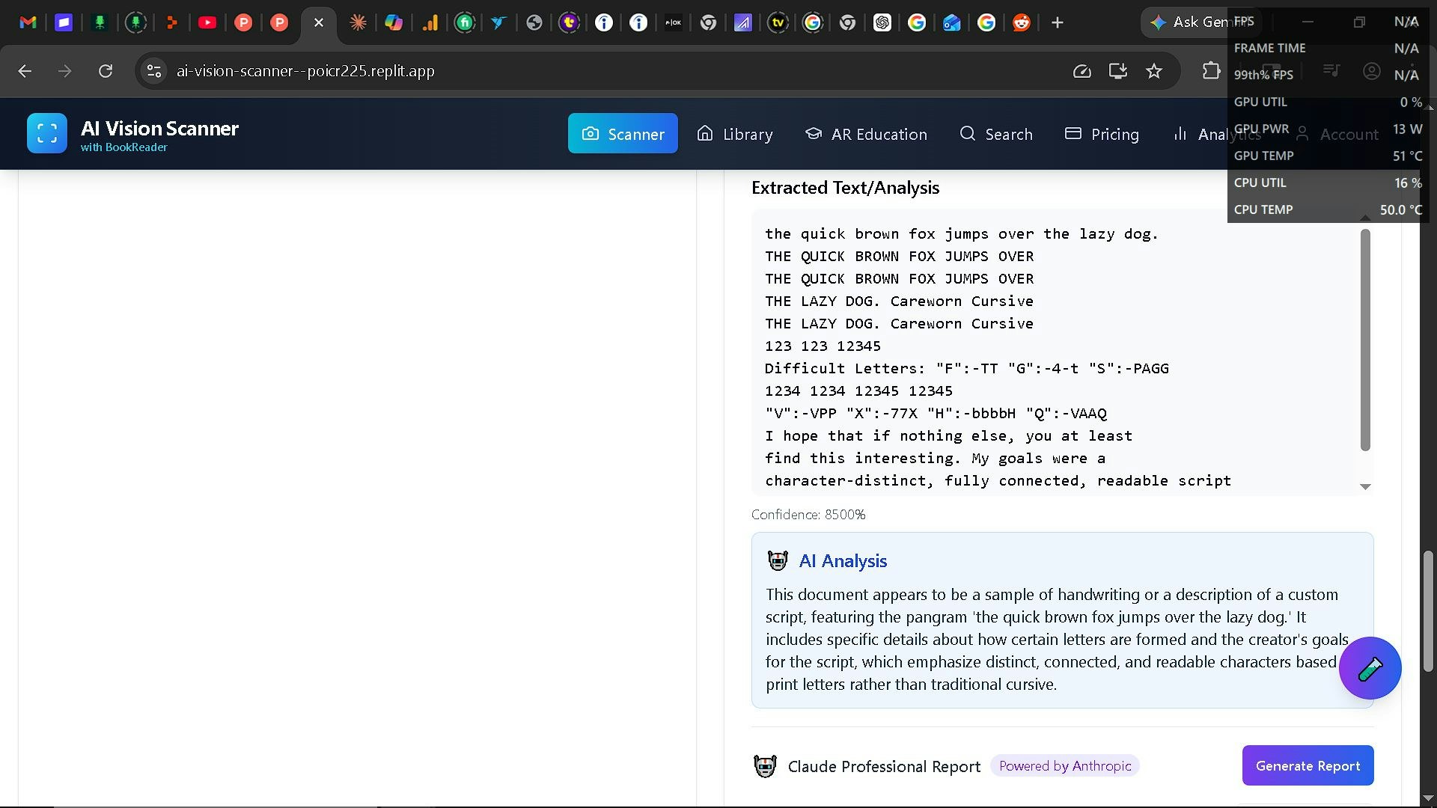Click the floating purple pencil edit button
Viewport: 1437px width, 808px height.
click(x=1370, y=668)
